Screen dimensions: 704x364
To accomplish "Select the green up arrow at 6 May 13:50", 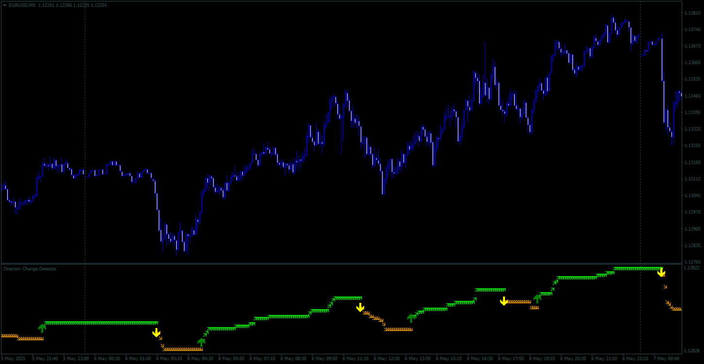I will coord(412,318).
